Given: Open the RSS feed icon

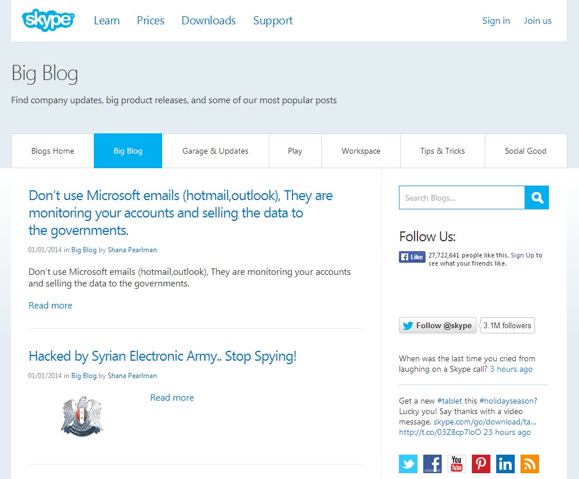Looking at the screenshot, I should [x=530, y=464].
